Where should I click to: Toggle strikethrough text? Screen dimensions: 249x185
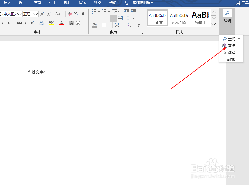click(19, 23)
